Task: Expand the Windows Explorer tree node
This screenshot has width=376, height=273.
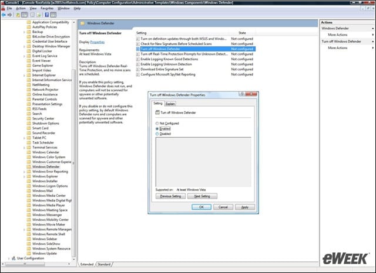Action: [x=24, y=176]
